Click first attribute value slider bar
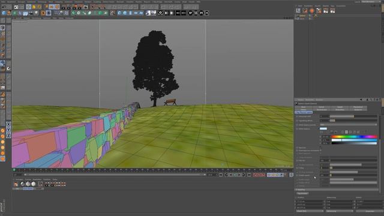 pyautogui.click(x=353, y=116)
